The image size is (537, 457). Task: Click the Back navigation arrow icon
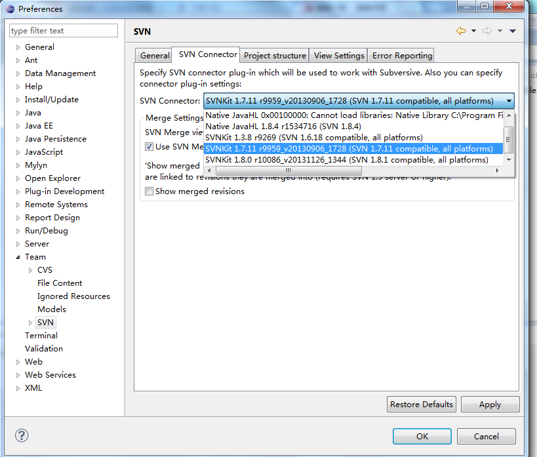tap(461, 31)
